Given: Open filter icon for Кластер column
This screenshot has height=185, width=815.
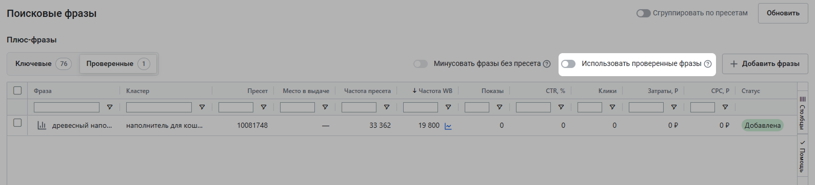Looking at the screenshot, I should (202, 107).
